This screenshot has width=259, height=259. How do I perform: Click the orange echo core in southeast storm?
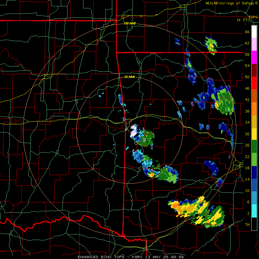[175, 206]
